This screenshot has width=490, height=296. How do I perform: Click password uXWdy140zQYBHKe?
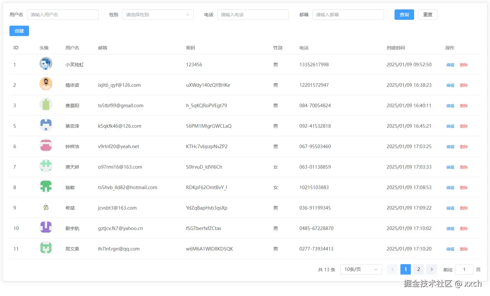click(x=208, y=85)
